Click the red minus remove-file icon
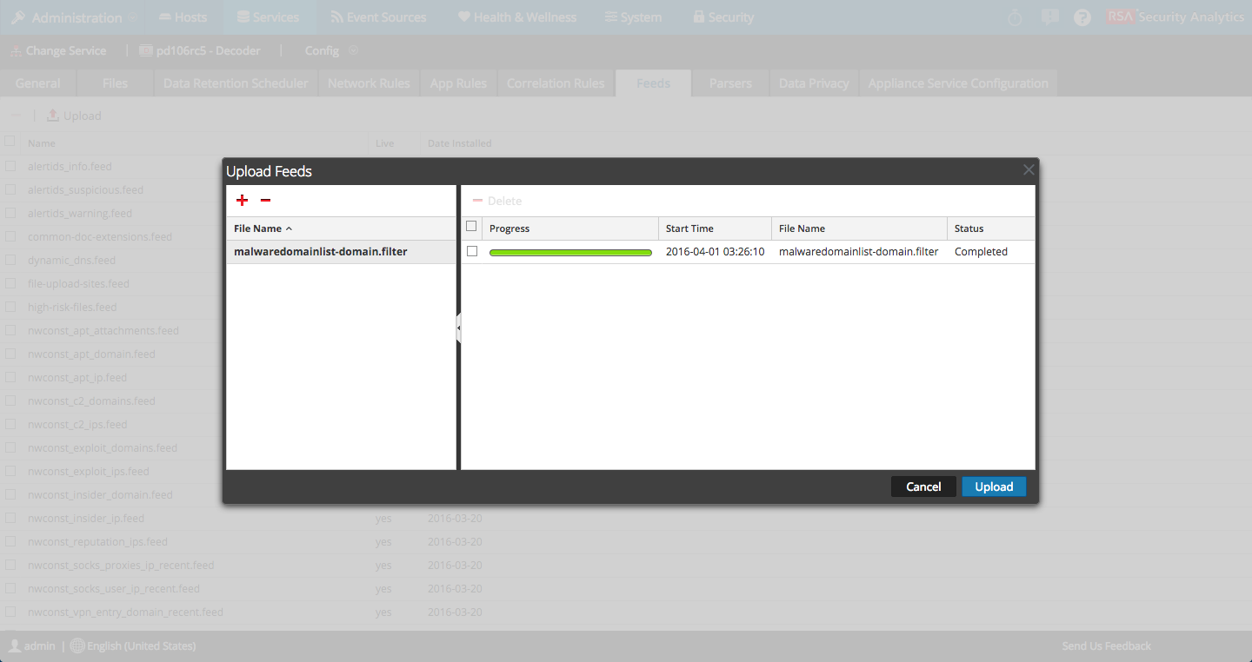1252x662 pixels. coord(265,201)
